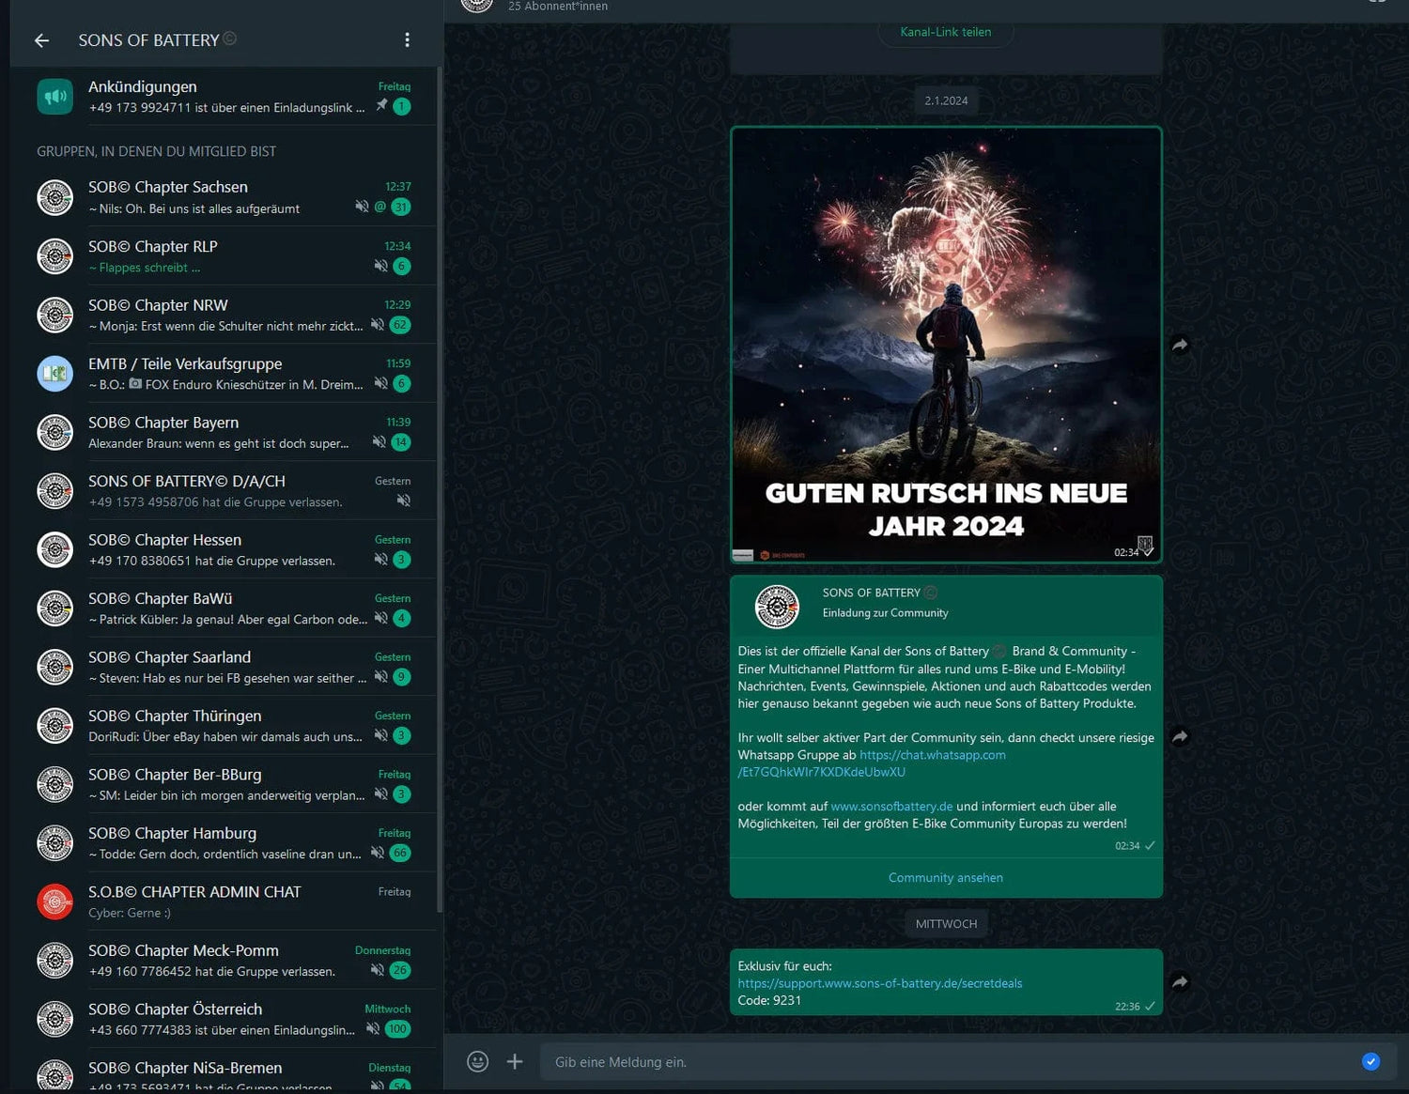This screenshot has width=1409, height=1094.
Task: Click the message input field
Action: [939, 1062]
